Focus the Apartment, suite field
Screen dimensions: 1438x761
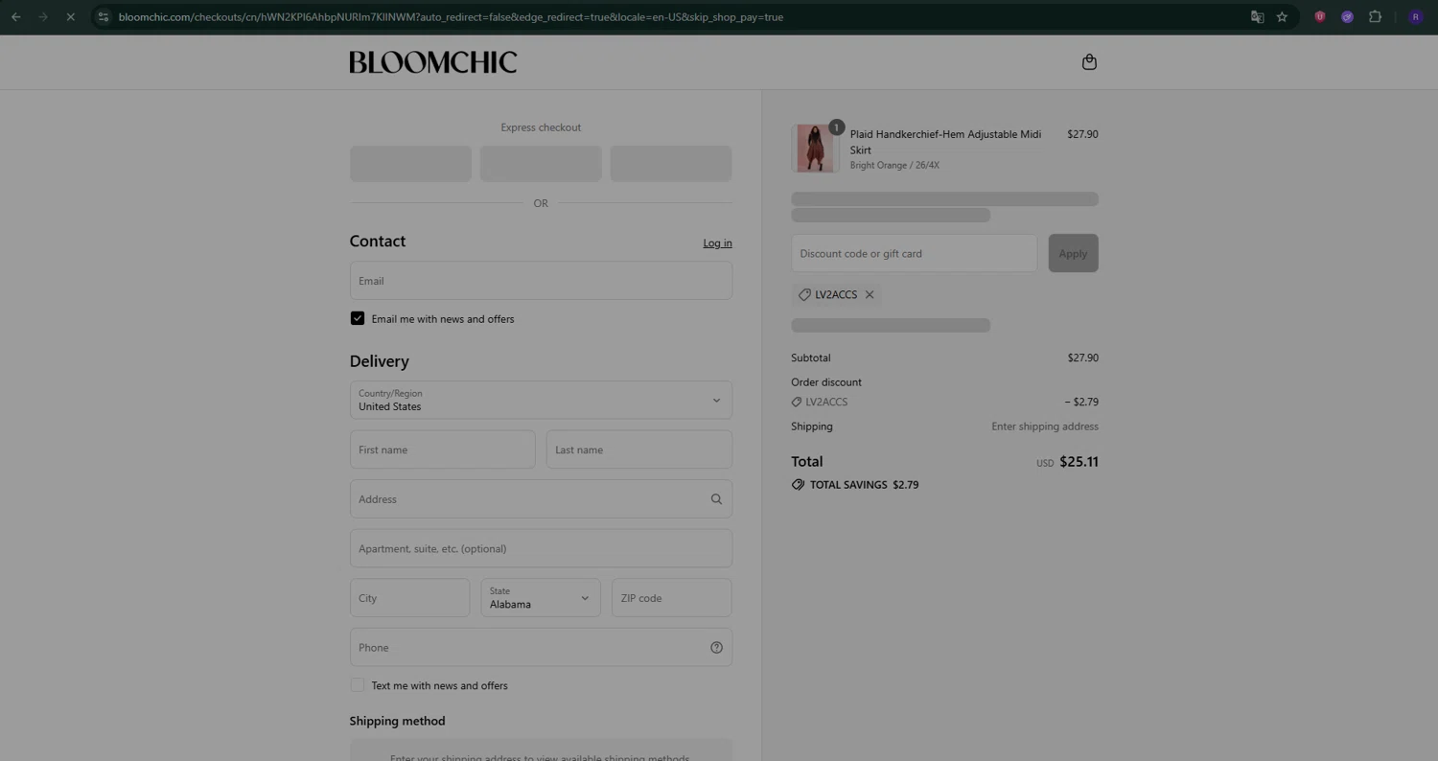(x=541, y=549)
